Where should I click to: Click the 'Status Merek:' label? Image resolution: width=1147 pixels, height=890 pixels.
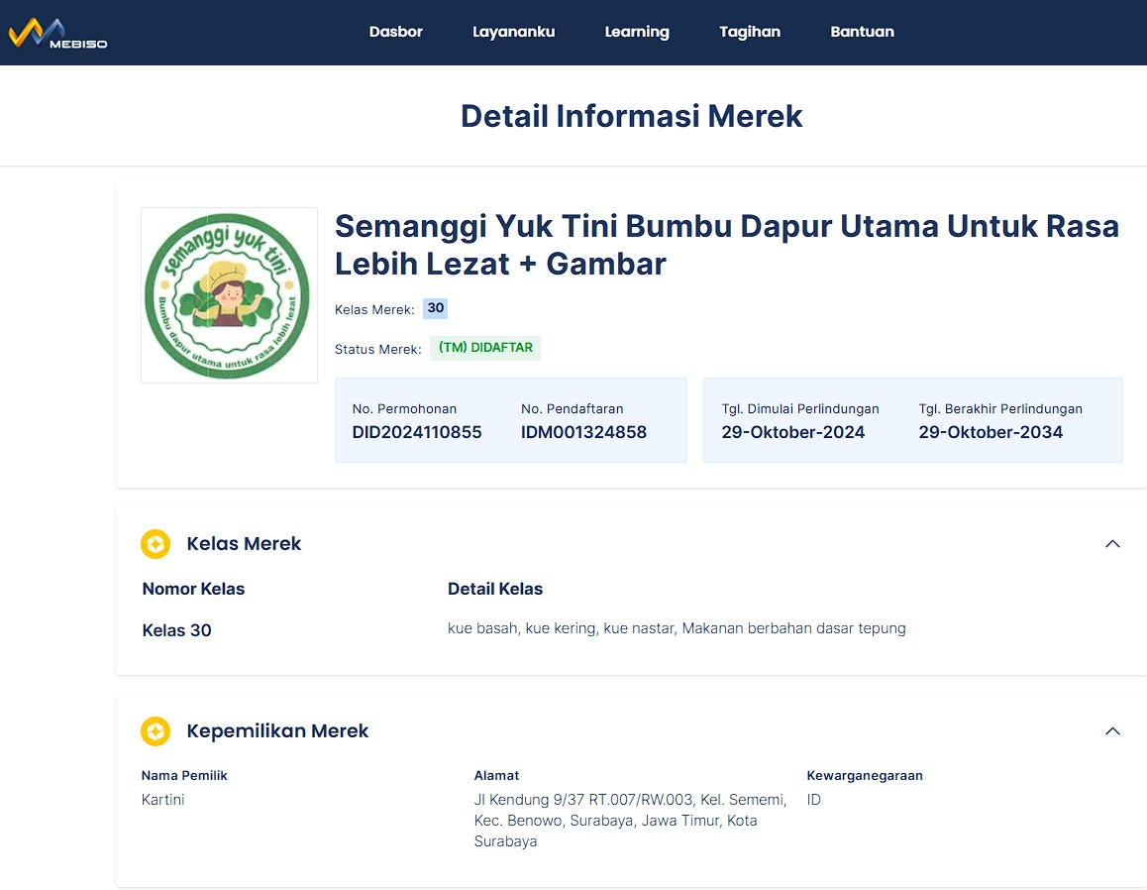point(377,349)
